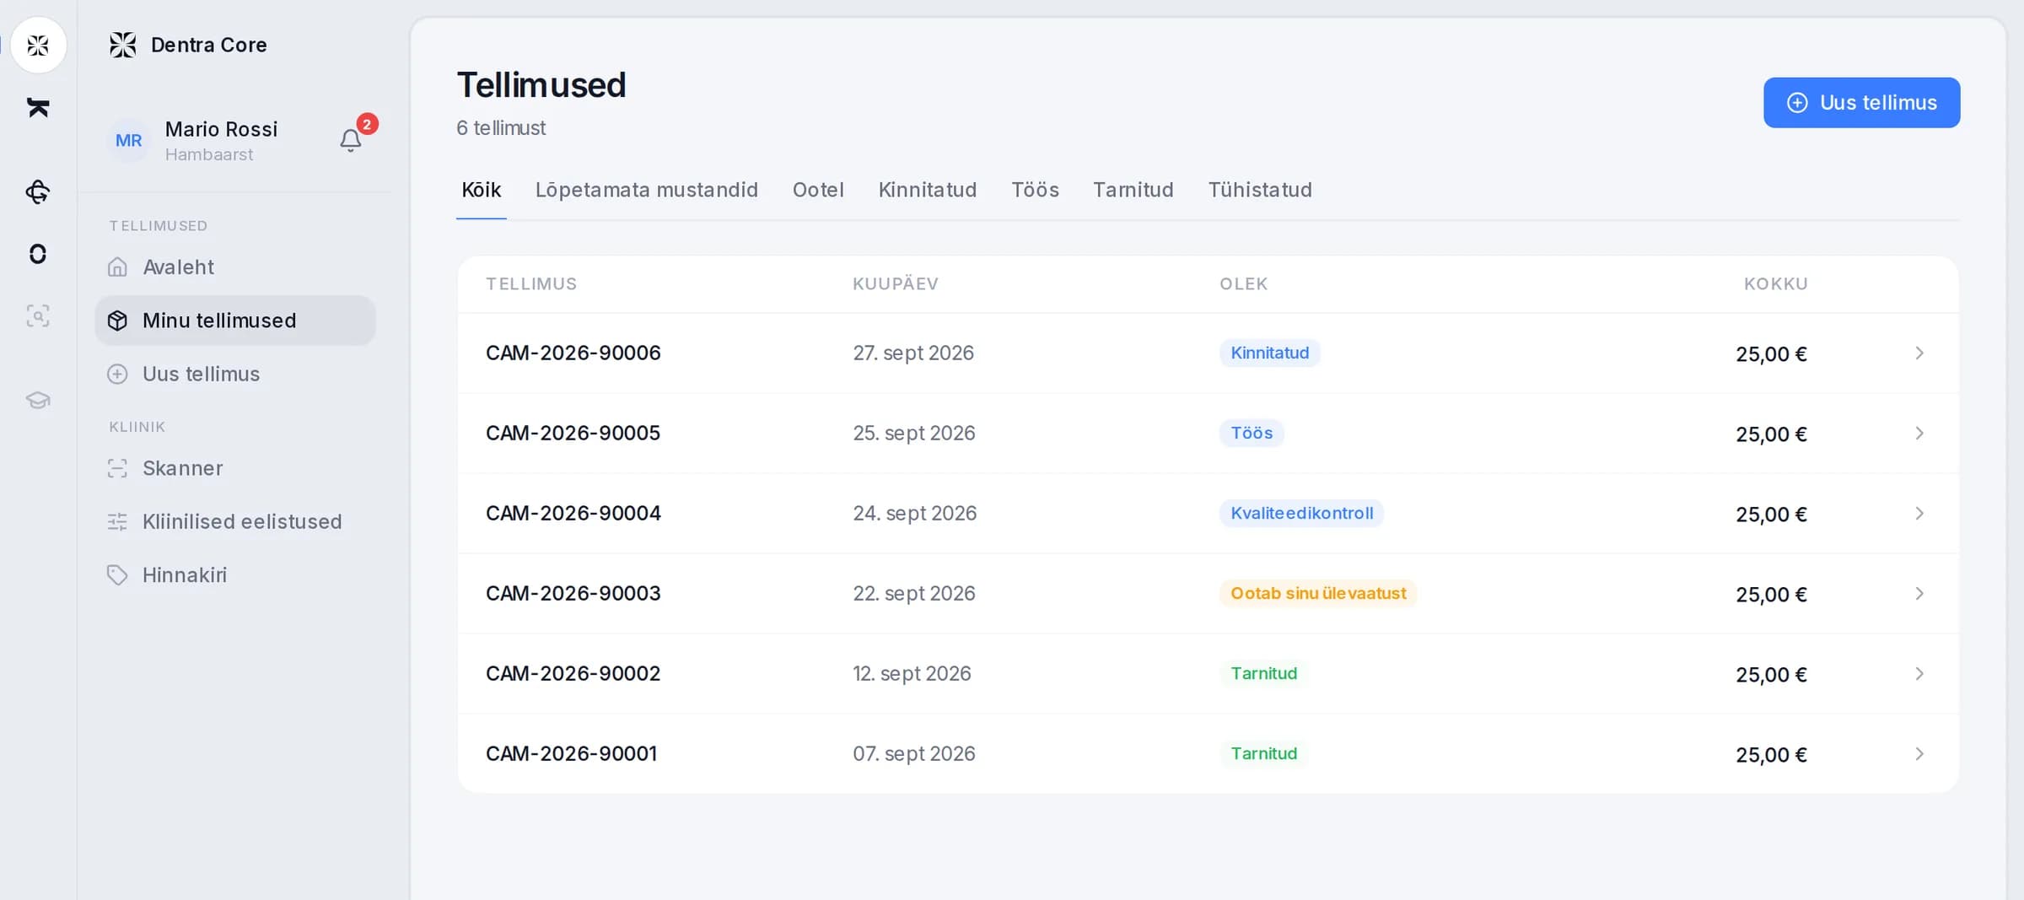Click the Minu tellimused box icon
Screen dimensions: 2024x900
pyautogui.click(x=117, y=321)
